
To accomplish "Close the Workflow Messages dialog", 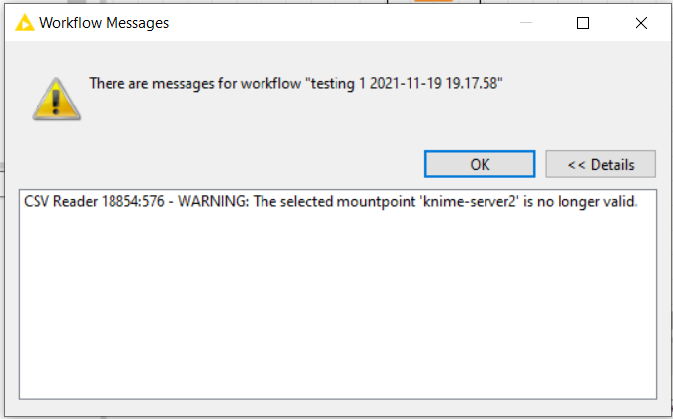I will pyautogui.click(x=641, y=23).
